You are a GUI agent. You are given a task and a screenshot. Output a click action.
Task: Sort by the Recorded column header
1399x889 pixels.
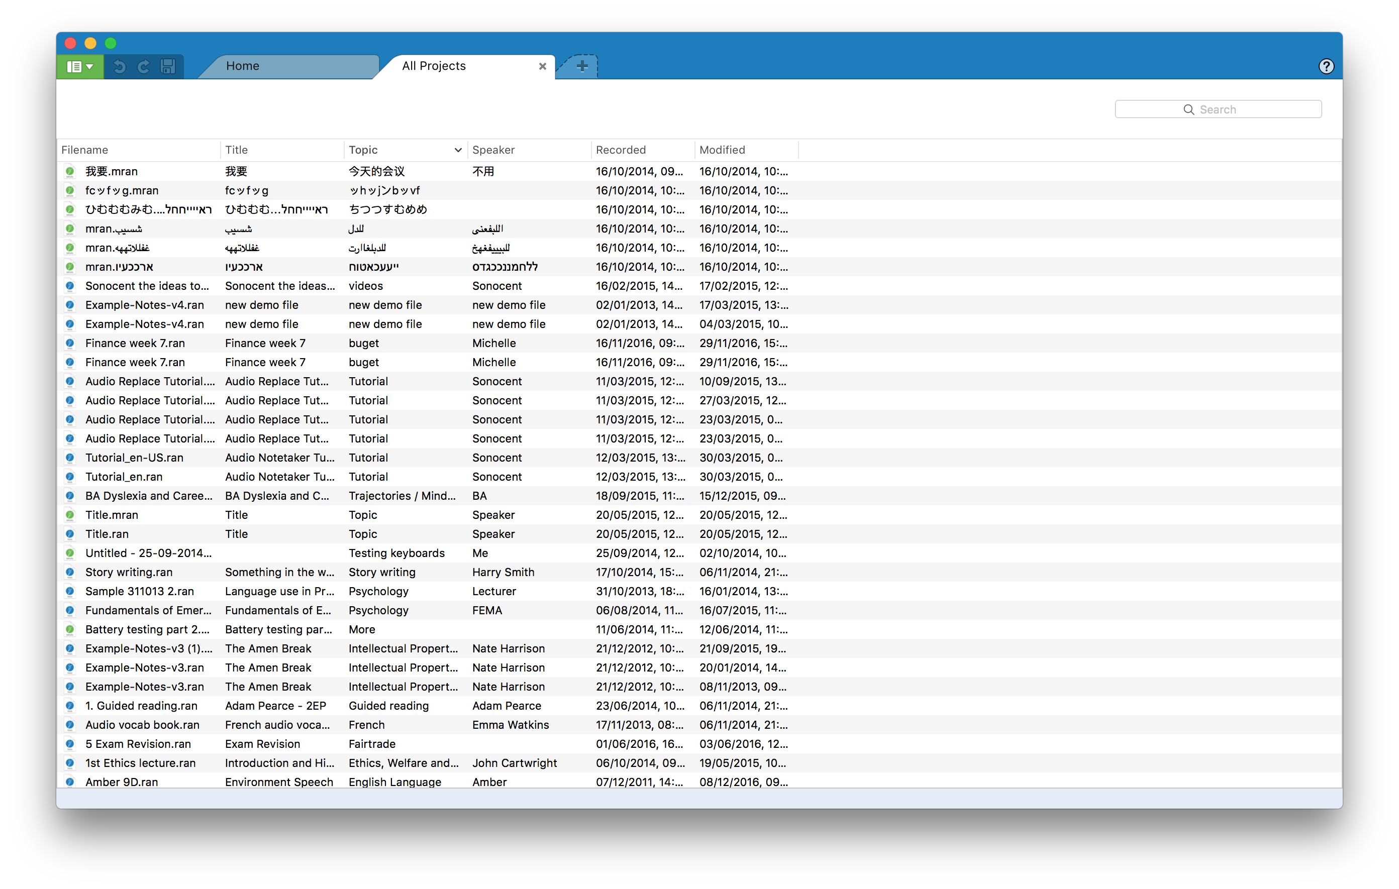(x=621, y=150)
